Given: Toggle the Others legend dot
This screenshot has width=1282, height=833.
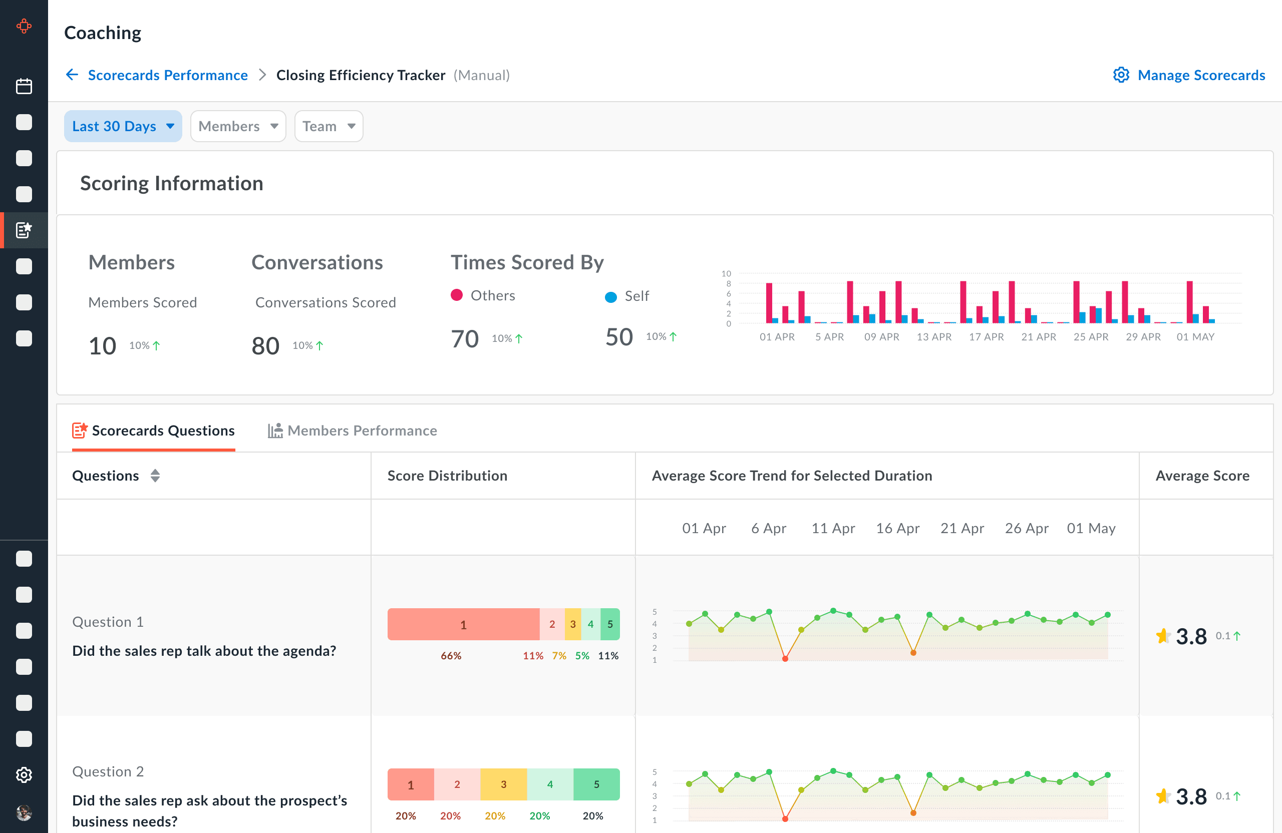Looking at the screenshot, I should [x=457, y=295].
